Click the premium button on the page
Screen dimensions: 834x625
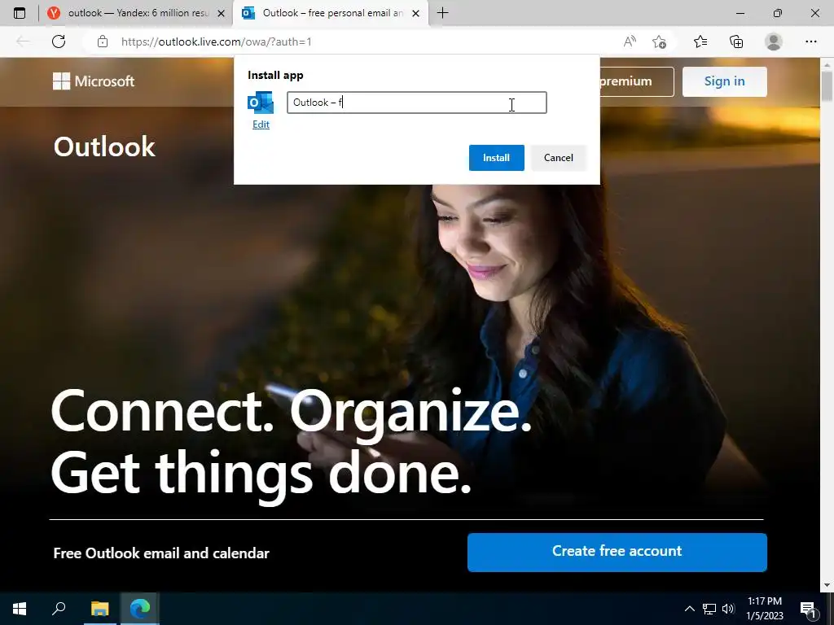[636, 81]
